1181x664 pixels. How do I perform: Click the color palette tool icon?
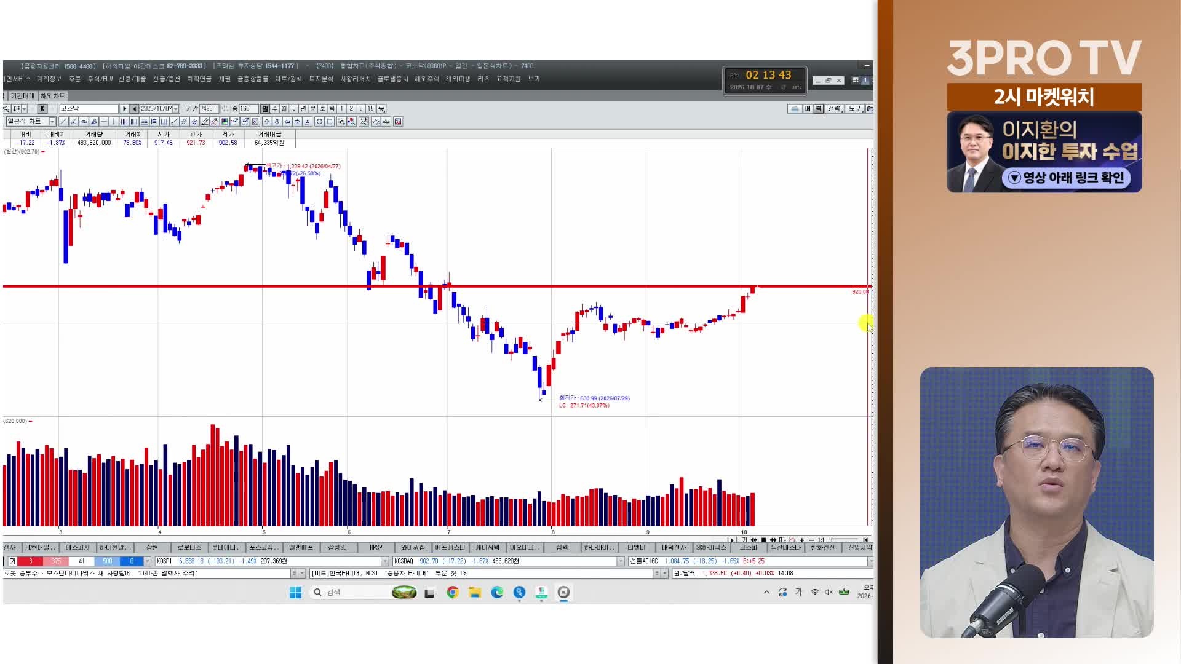(x=225, y=122)
